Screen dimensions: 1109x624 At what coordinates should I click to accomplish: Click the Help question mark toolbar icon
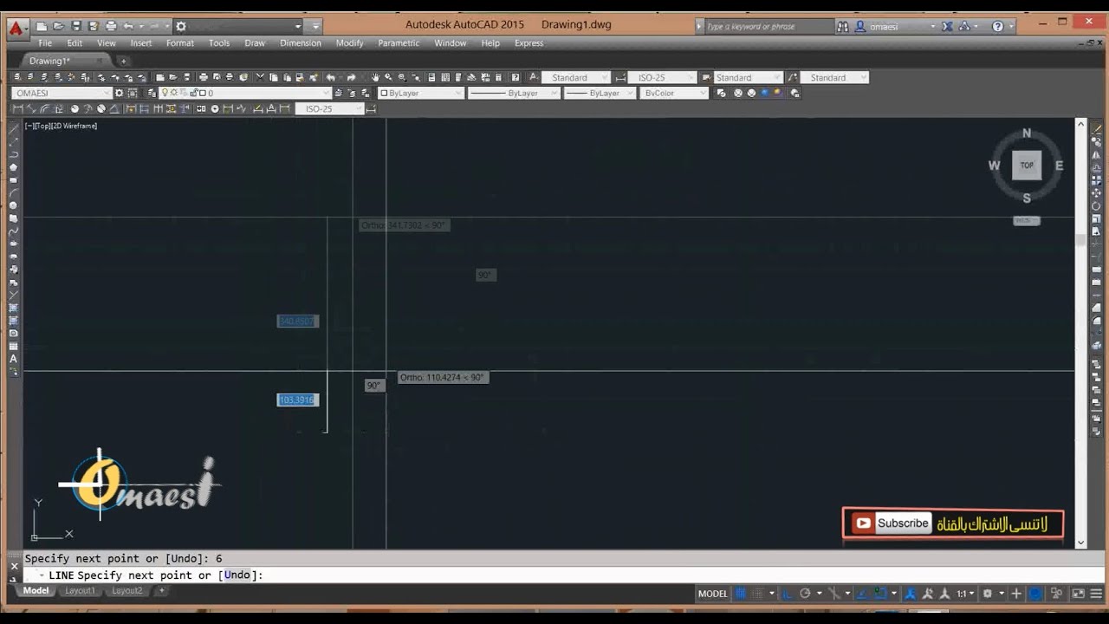click(x=516, y=77)
